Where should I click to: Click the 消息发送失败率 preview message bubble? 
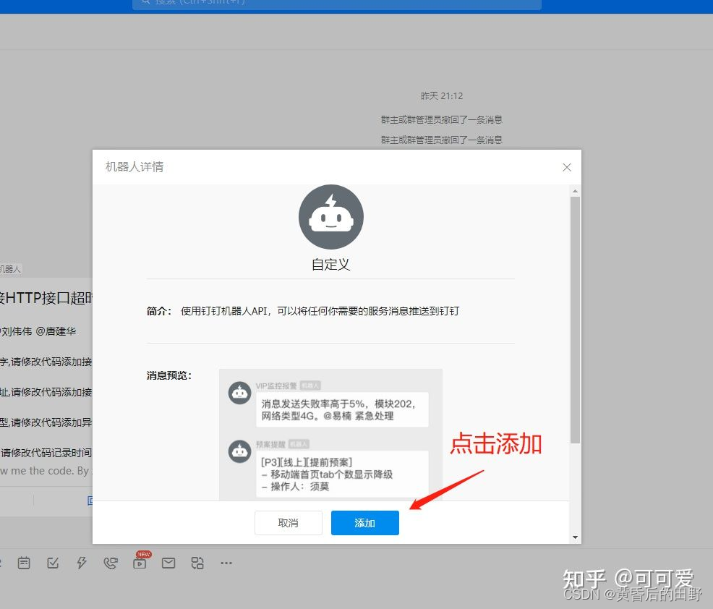coord(341,410)
